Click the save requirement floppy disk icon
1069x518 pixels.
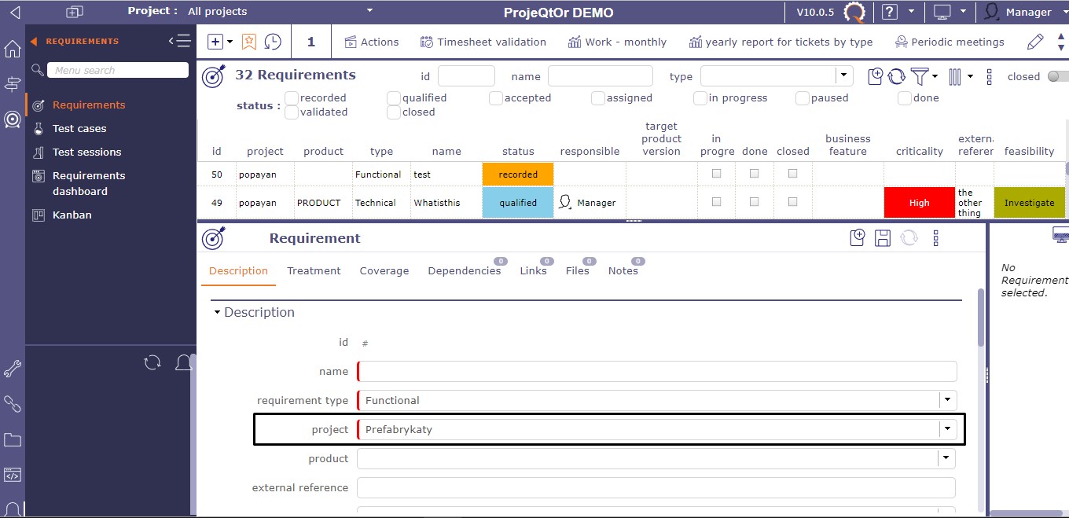883,238
